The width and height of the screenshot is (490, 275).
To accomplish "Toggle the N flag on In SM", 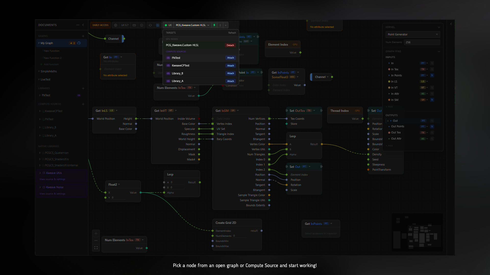I will [x=432, y=100].
